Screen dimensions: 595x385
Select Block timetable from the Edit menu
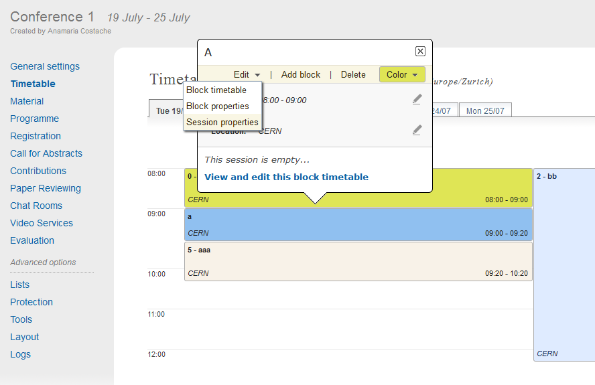pos(216,90)
